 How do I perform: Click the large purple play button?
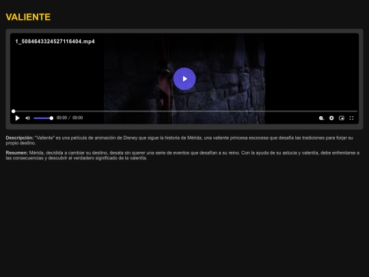coord(184,79)
